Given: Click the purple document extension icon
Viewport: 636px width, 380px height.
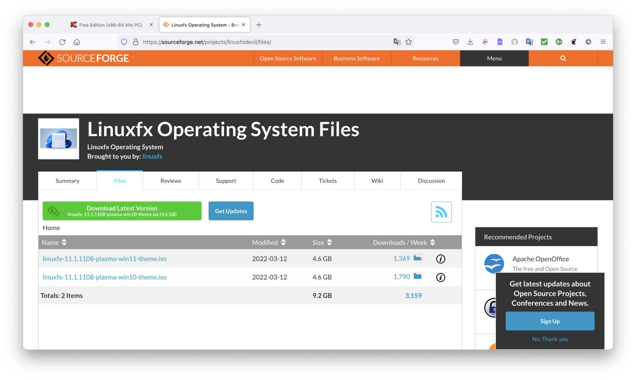Looking at the screenshot, I should pyautogui.click(x=500, y=42).
